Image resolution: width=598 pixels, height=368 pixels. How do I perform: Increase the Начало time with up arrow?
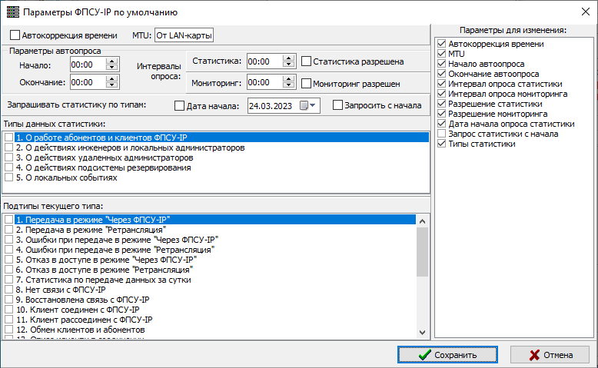point(112,61)
